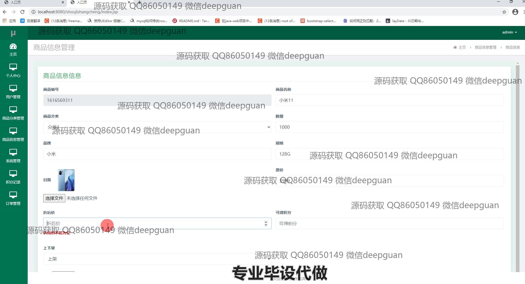525x284 pixels.
Task: Select 商品信息管理 sidebar icon
Action: click(13, 135)
